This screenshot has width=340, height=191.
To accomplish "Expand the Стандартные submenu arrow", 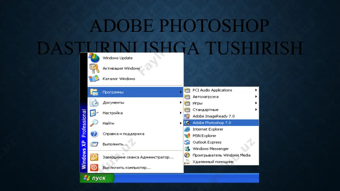I will [256, 110].
